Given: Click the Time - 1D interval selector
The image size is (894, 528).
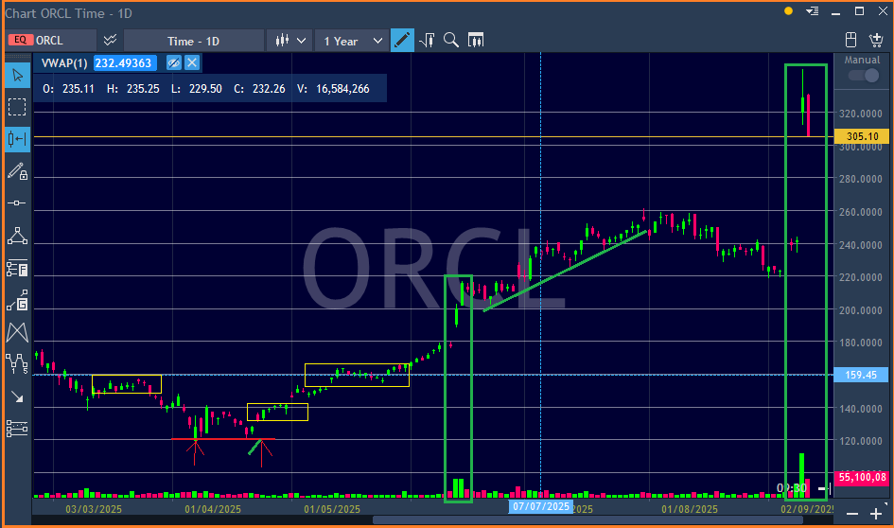Looking at the screenshot, I should 193,41.
